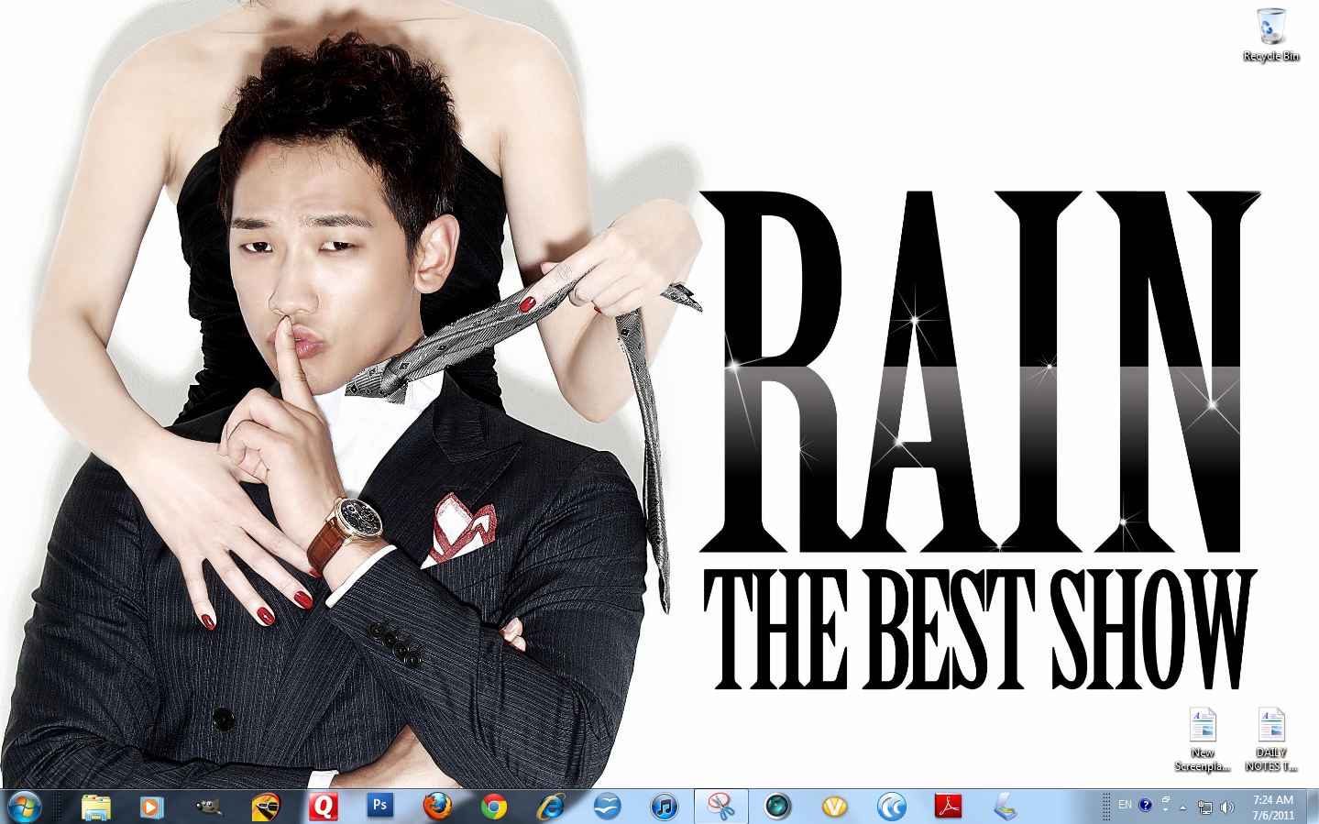Viewport: 1319px width, 824px height.
Task: Open Adobe Photoshop from the taskbar
Action: (x=379, y=807)
